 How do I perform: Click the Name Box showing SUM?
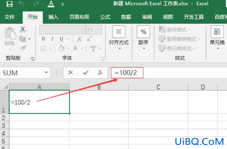pos(22,73)
